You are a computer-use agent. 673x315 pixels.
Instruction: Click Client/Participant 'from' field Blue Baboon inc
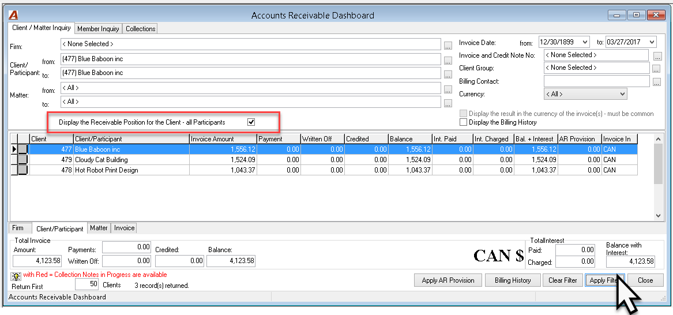click(251, 59)
